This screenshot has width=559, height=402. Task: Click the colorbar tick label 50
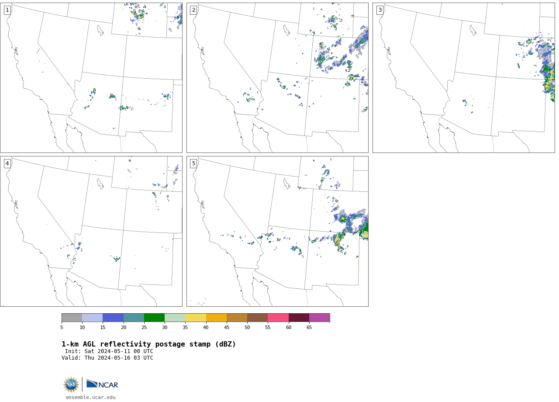click(247, 328)
